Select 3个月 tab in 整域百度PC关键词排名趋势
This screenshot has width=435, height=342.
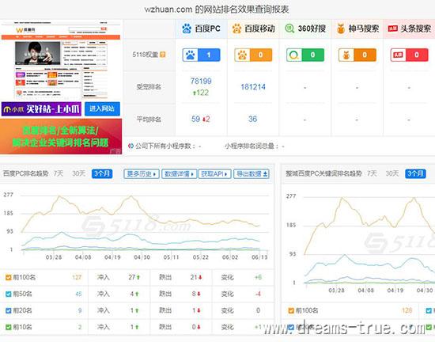pyautogui.click(x=415, y=174)
